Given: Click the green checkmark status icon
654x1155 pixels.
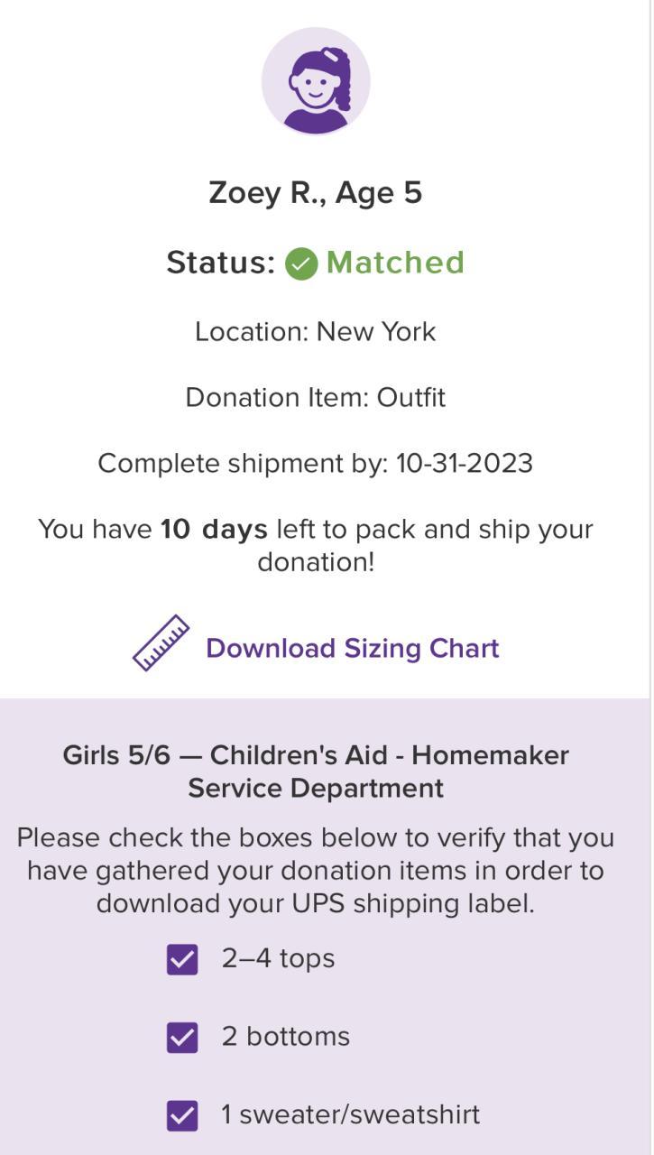Looking at the screenshot, I should tap(301, 263).
